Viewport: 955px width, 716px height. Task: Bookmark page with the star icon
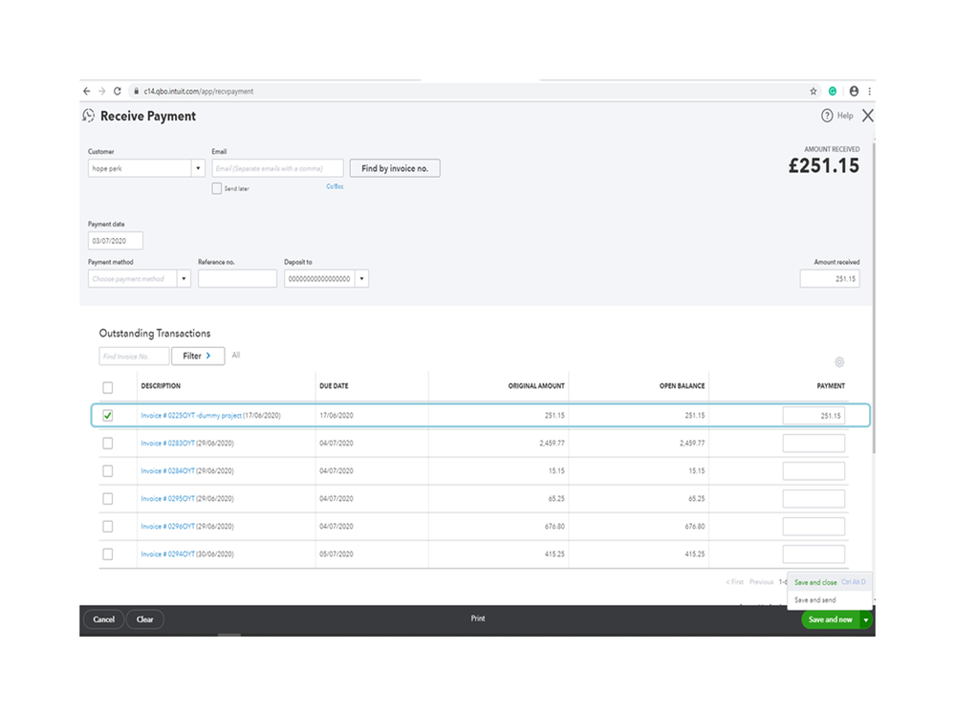[x=814, y=92]
